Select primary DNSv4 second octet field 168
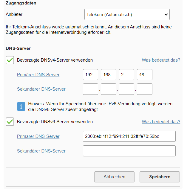 (109, 75)
